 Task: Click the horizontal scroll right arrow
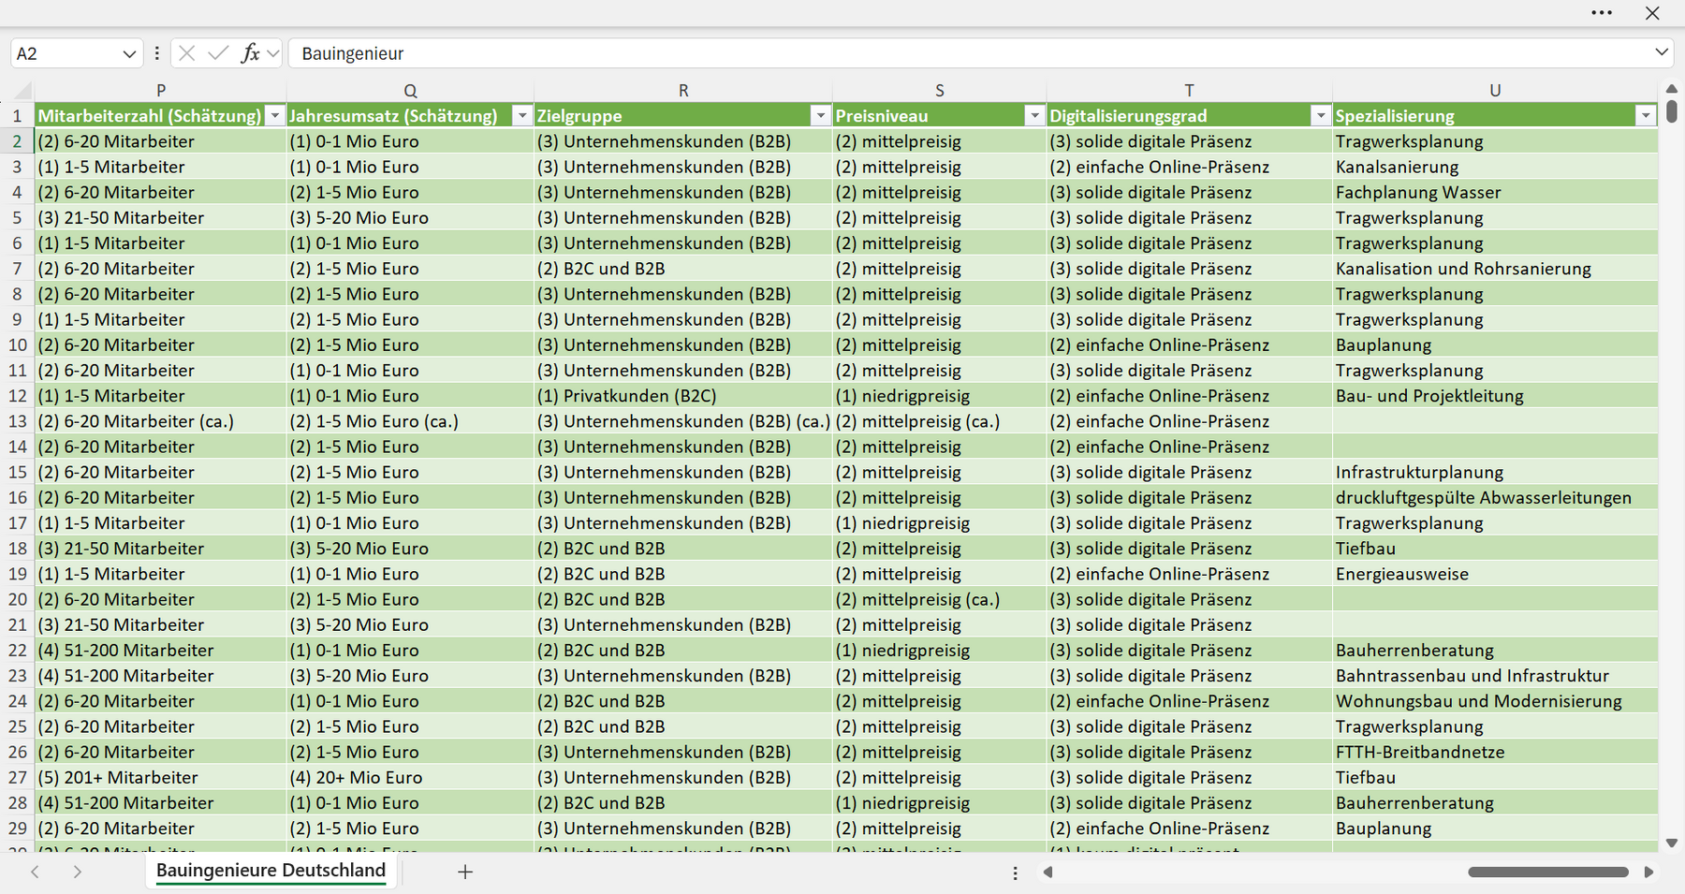coord(1648,872)
